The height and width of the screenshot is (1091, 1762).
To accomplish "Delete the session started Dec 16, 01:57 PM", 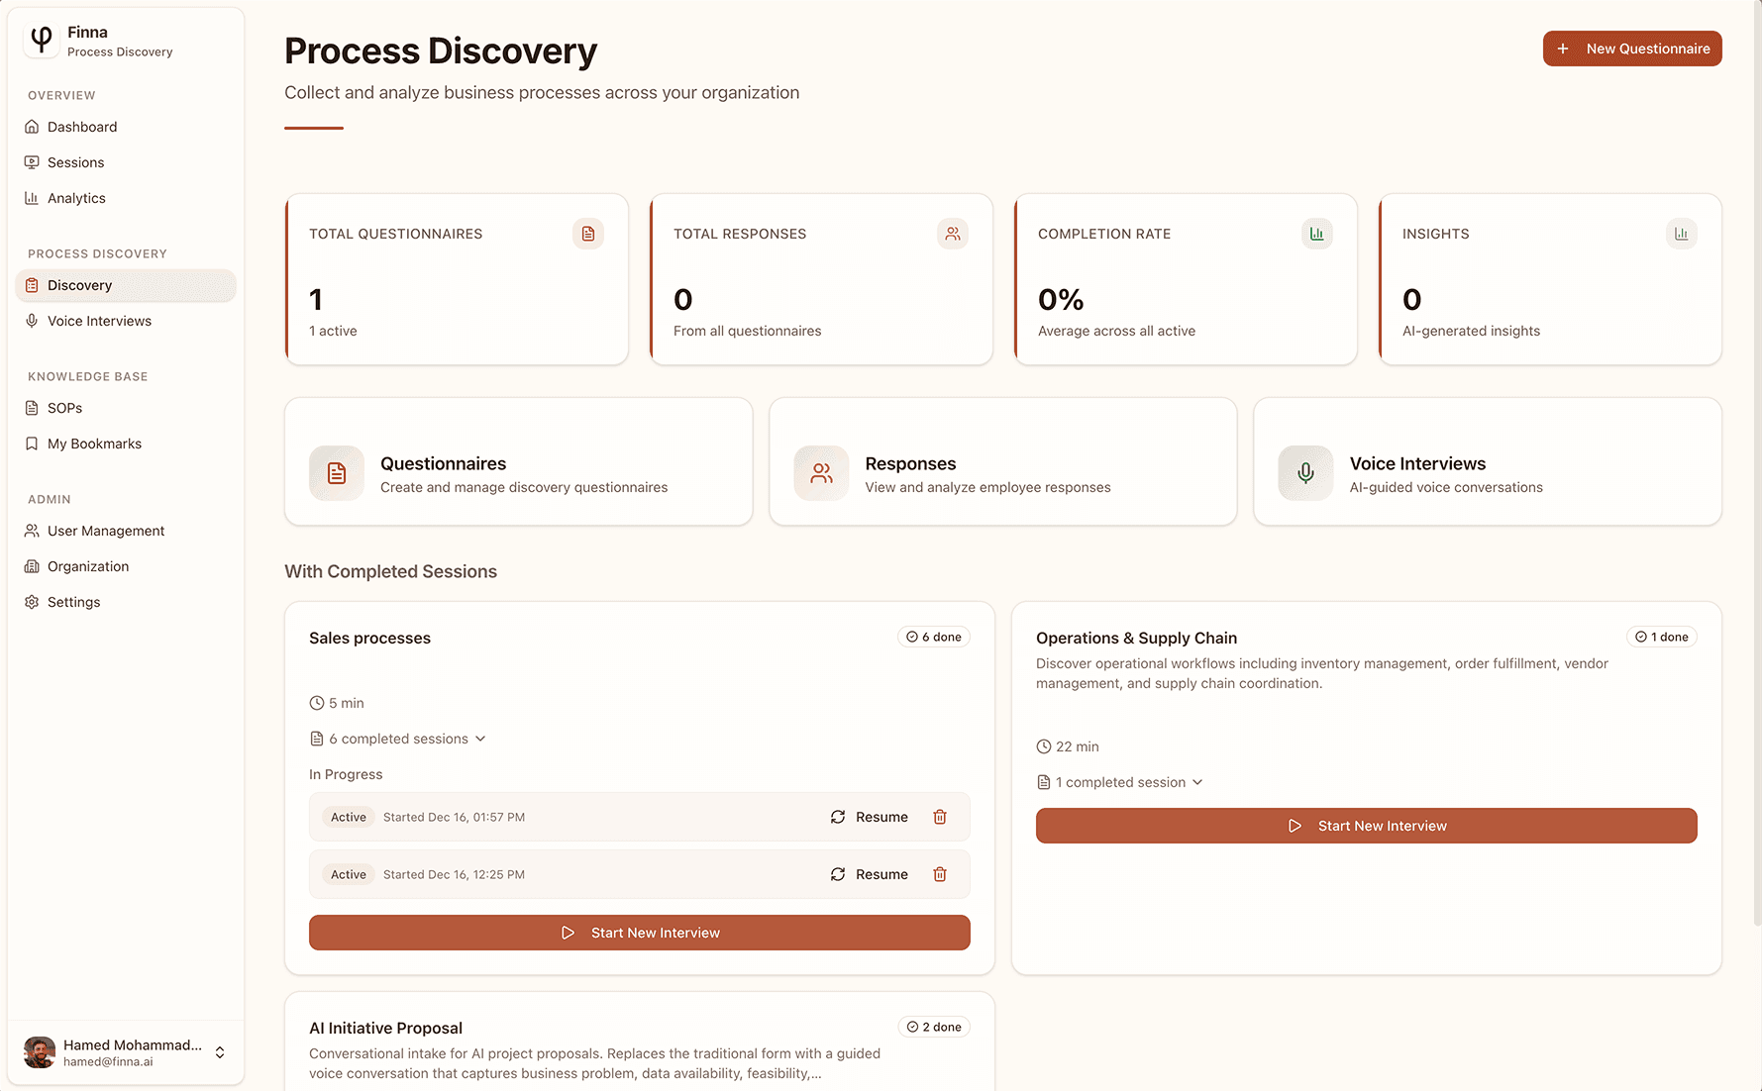I will 939,817.
